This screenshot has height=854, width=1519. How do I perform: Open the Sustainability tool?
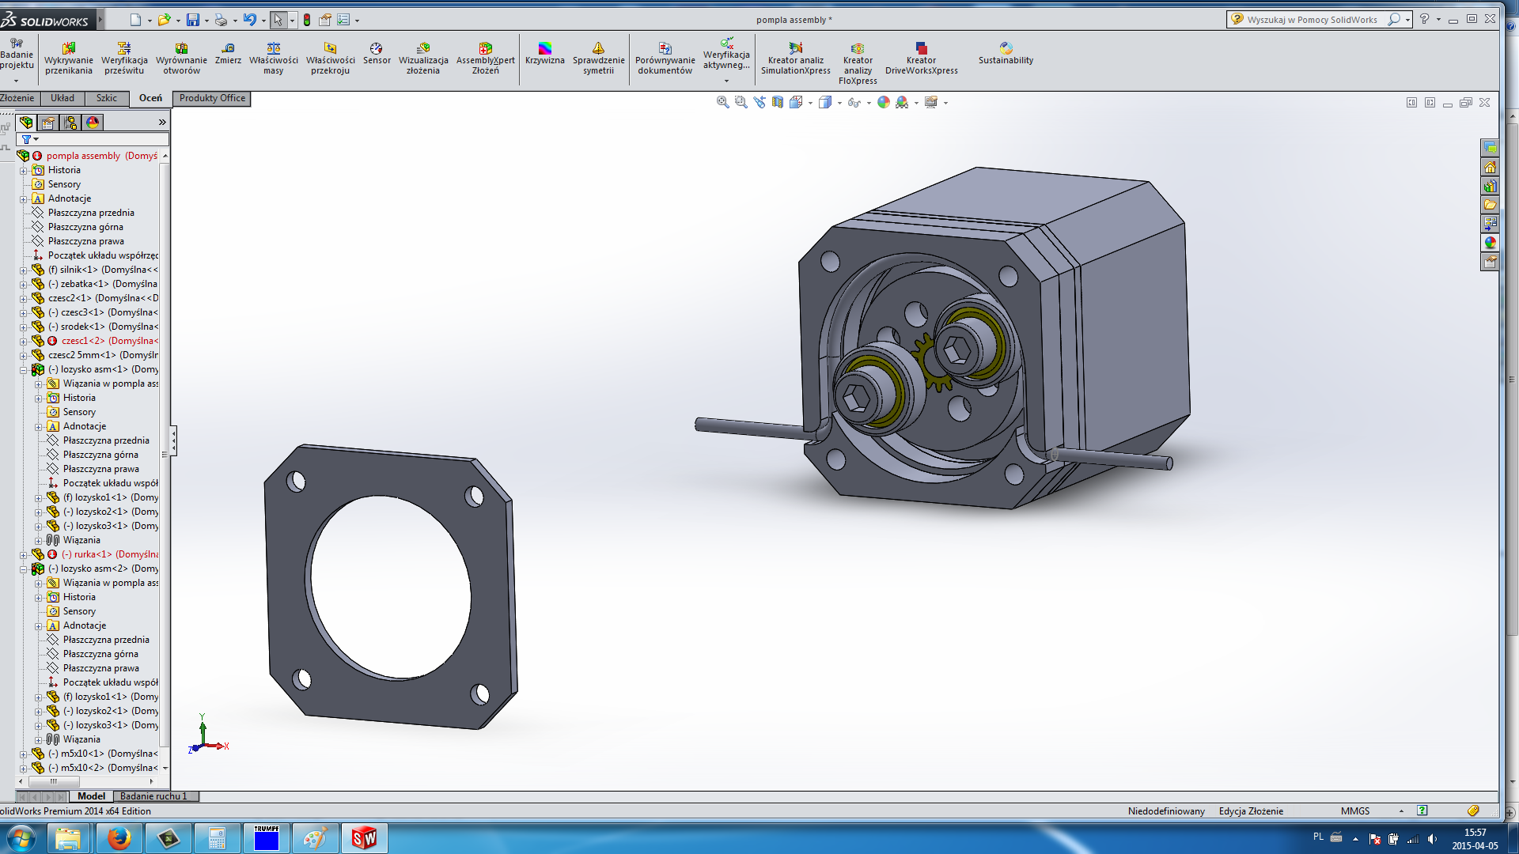[x=1006, y=54]
